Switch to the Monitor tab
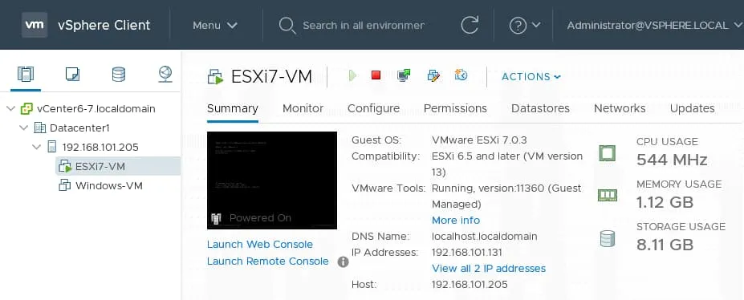 [303, 108]
